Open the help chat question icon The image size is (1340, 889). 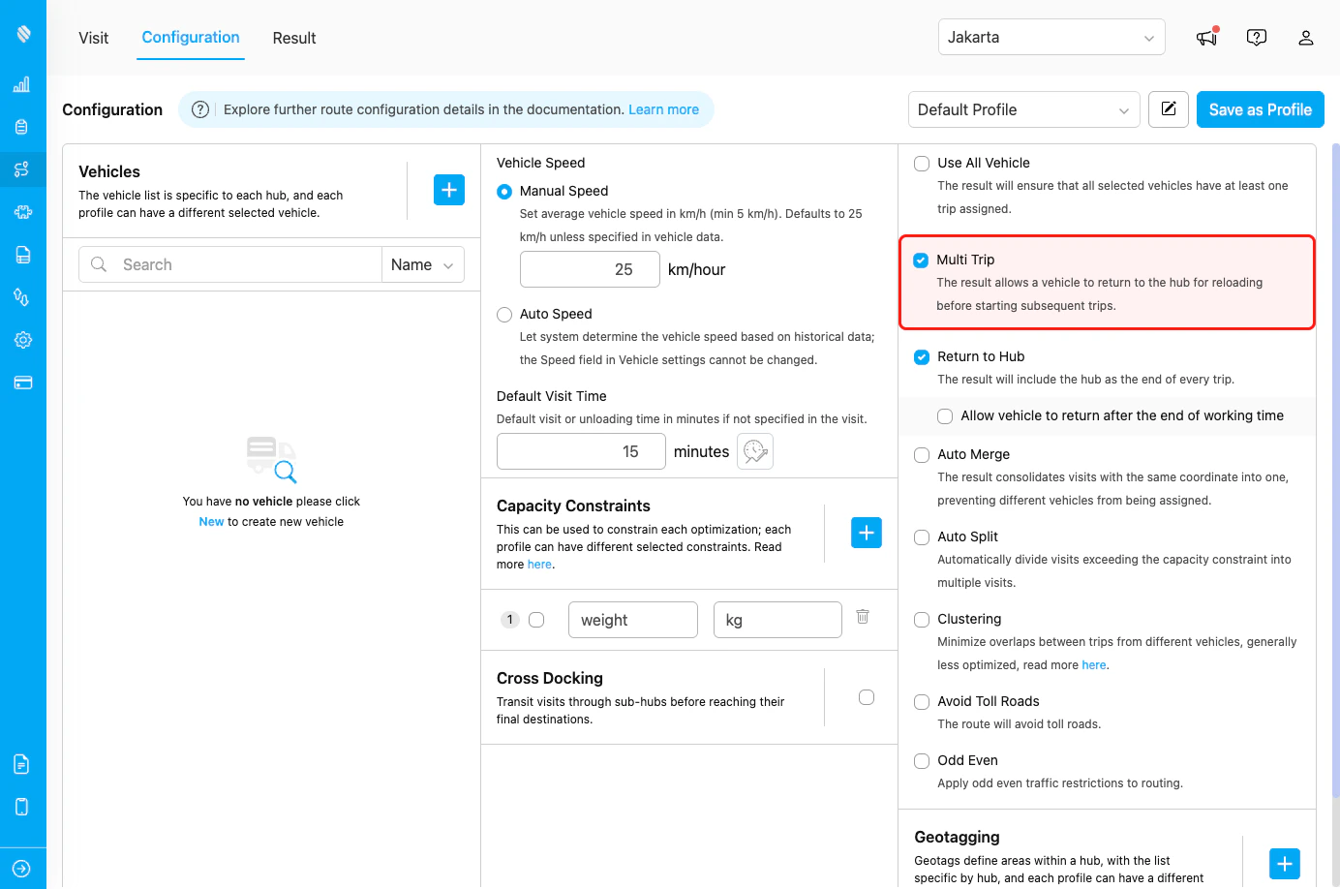click(1257, 38)
